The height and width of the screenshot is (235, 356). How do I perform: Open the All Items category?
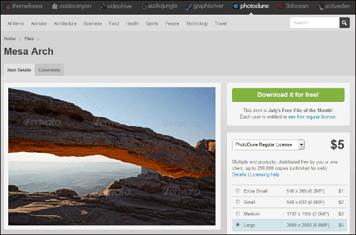tap(15, 24)
